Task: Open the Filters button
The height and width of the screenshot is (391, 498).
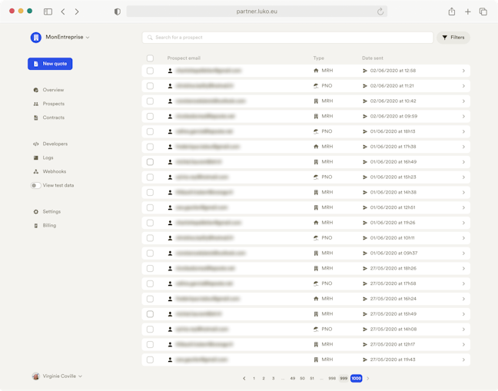Action: click(453, 37)
